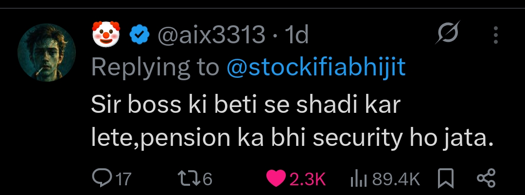View the user's profile picture avatar
The height and width of the screenshot is (195, 525).
[x=47, y=52]
